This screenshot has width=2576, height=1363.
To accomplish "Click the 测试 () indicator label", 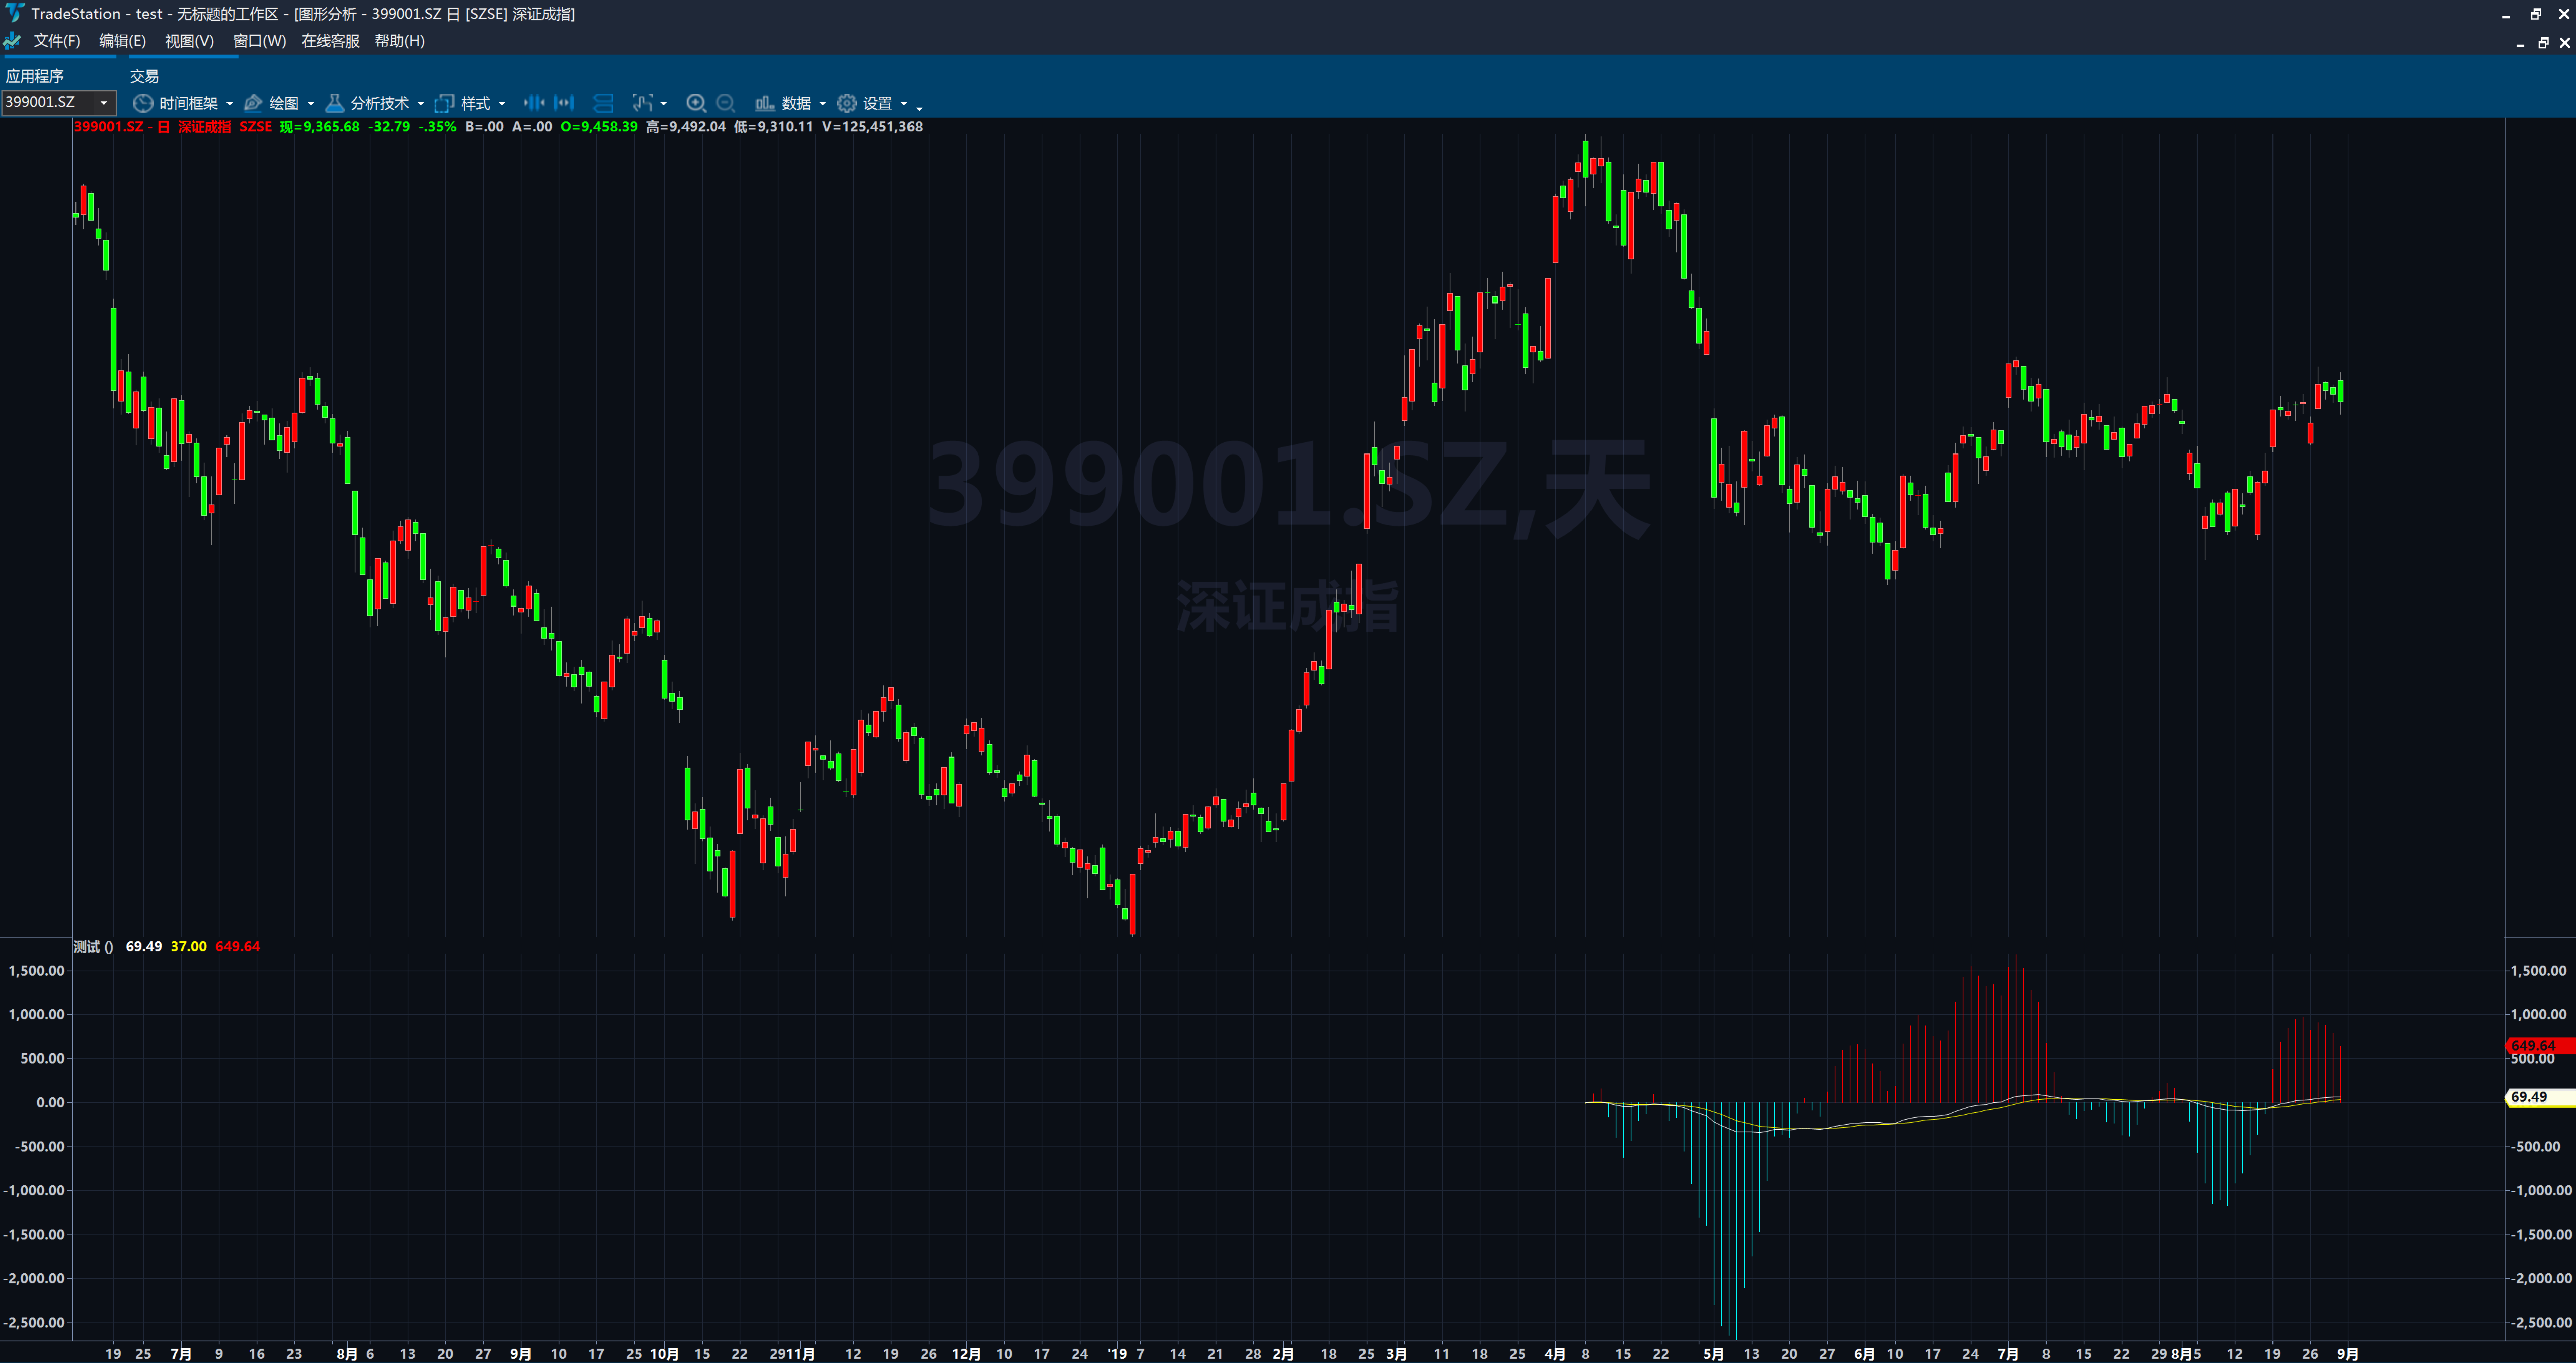I will click(93, 947).
